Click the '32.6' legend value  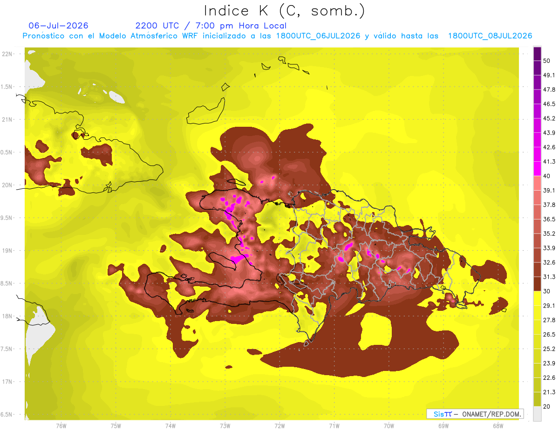tap(549, 262)
